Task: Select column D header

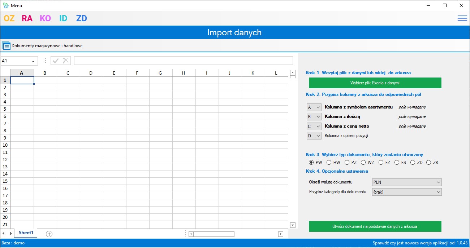Action: (x=91, y=73)
